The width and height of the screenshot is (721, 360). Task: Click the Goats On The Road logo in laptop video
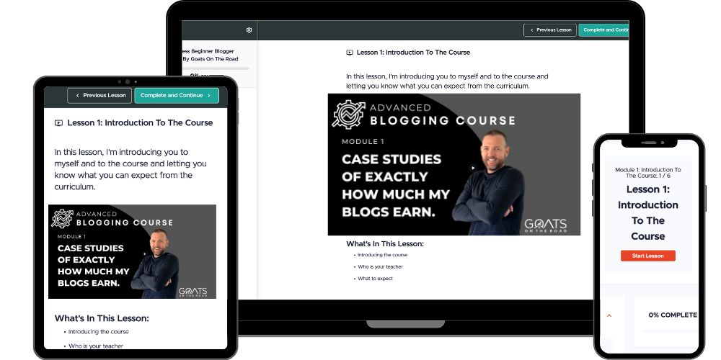(545, 225)
